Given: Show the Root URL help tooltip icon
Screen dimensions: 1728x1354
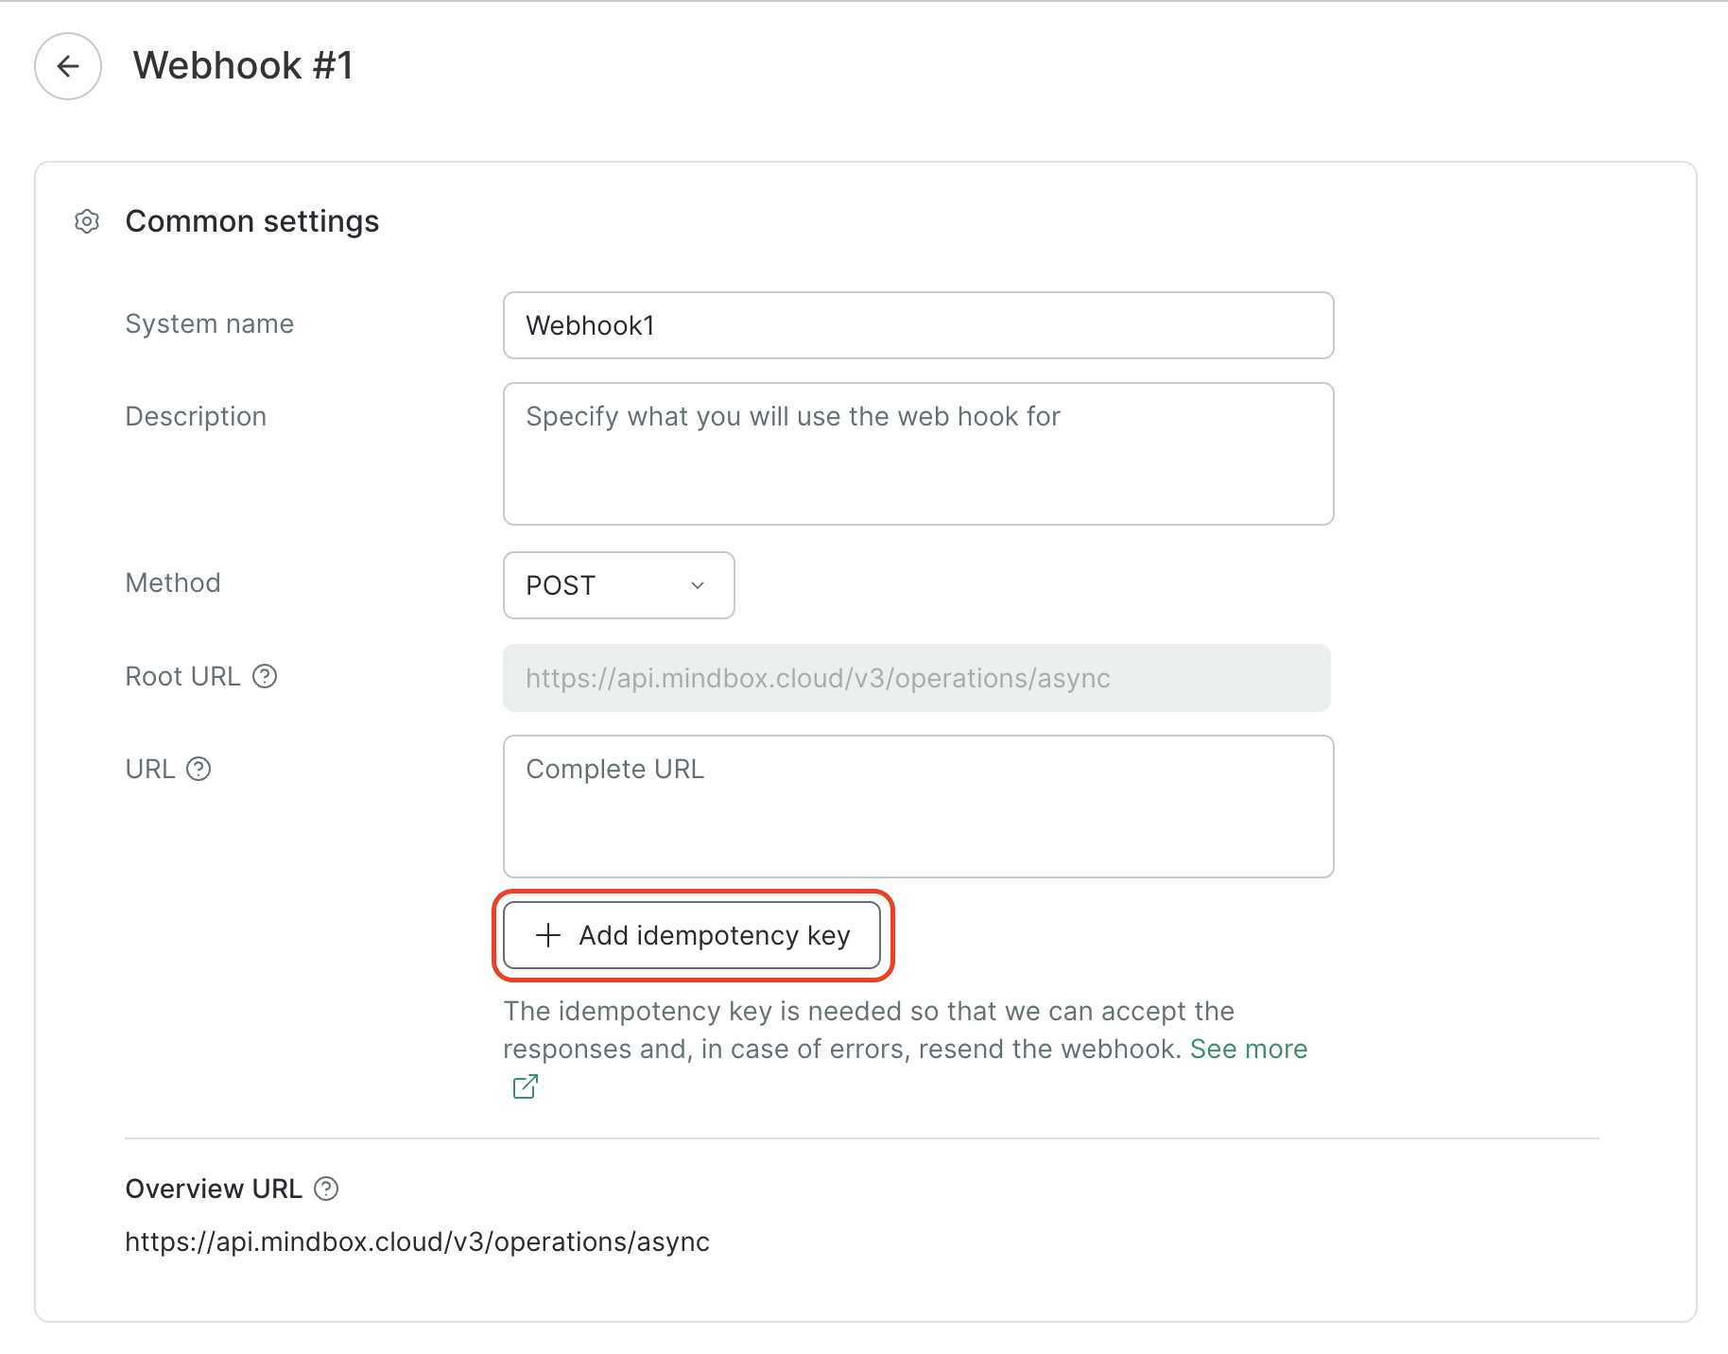Looking at the screenshot, I should pyautogui.click(x=265, y=676).
